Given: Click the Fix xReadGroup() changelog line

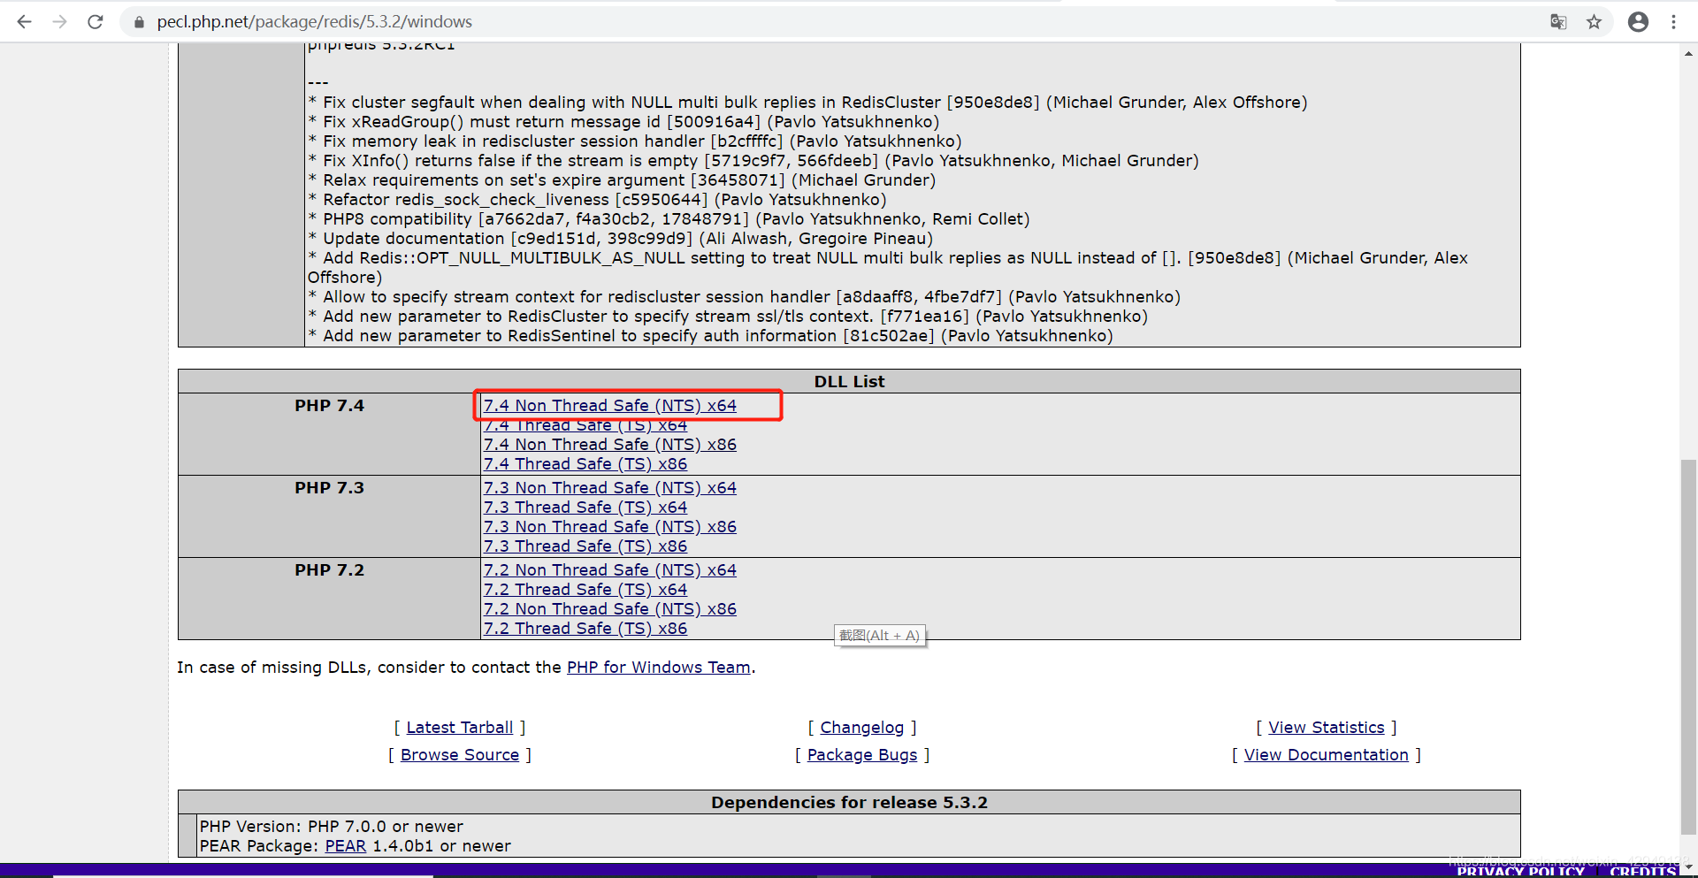Looking at the screenshot, I should click(623, 121).
